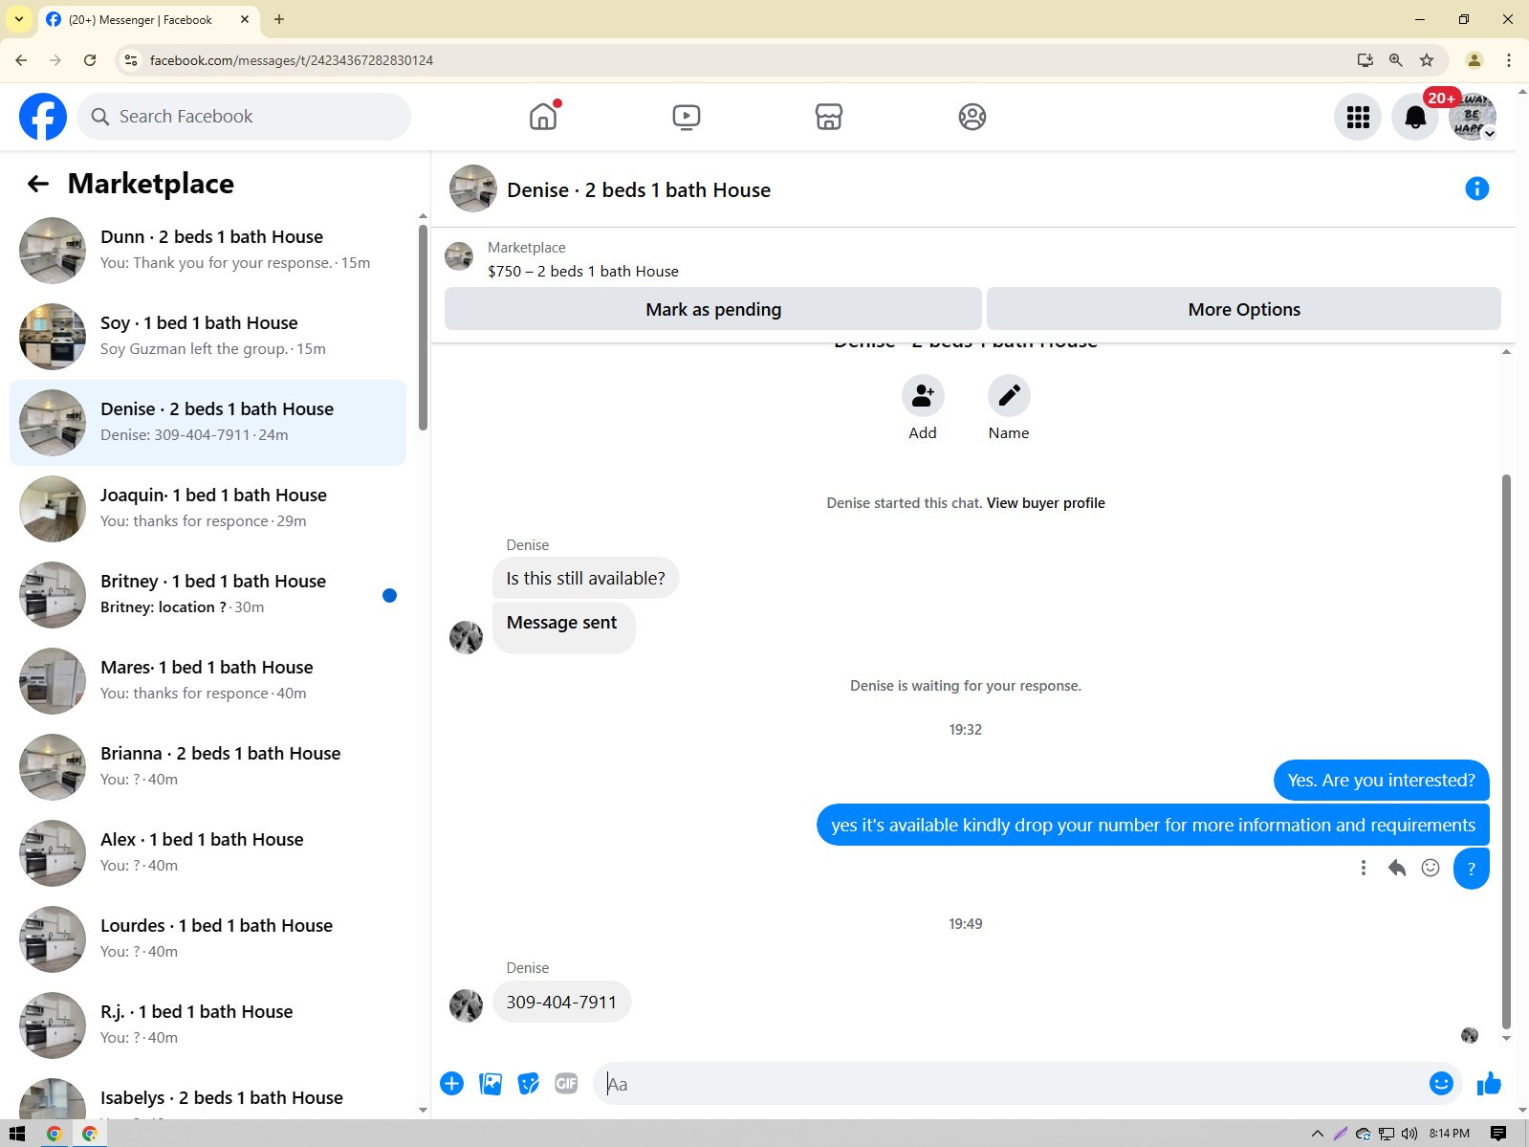Click the Search Facebook field

click(244, 117)
